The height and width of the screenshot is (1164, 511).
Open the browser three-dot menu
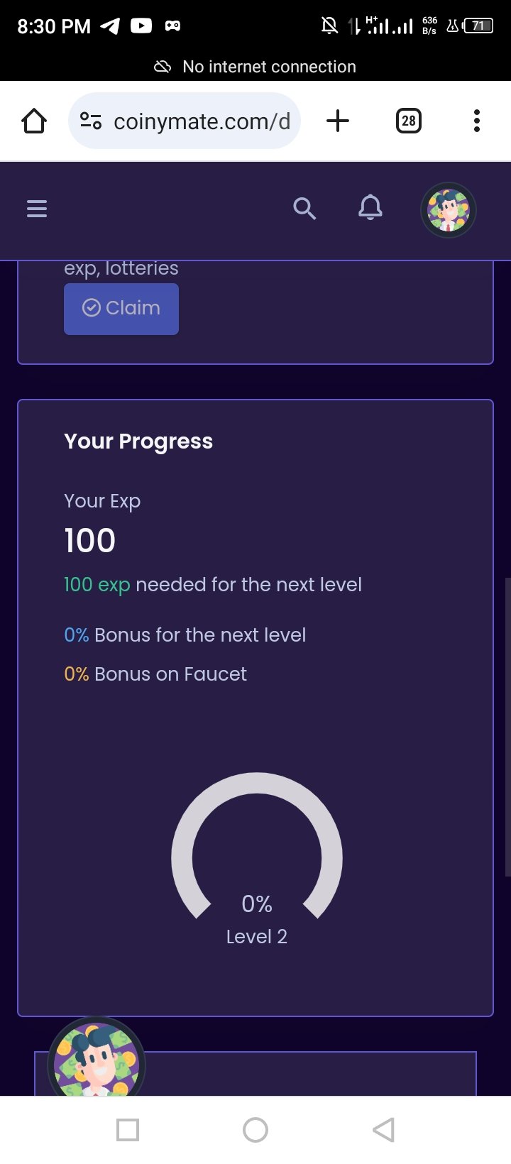click(x=477, y=121)
